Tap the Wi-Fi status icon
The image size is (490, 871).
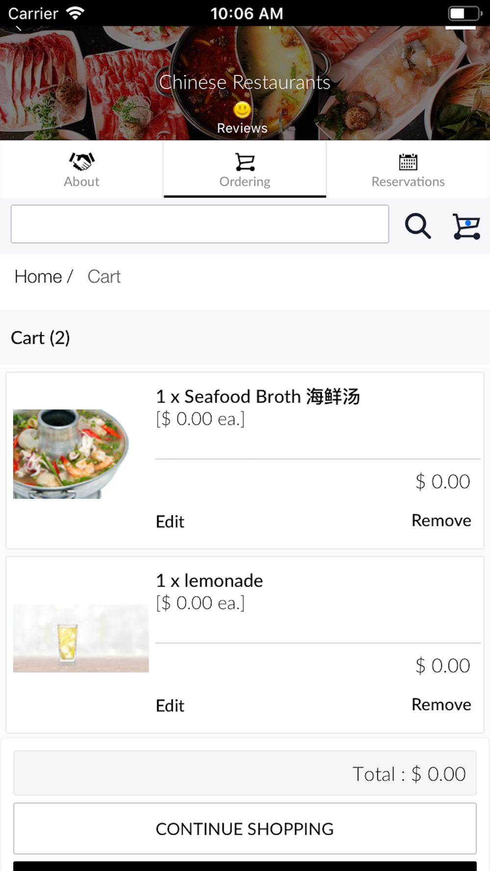click(x=75, y=13)
